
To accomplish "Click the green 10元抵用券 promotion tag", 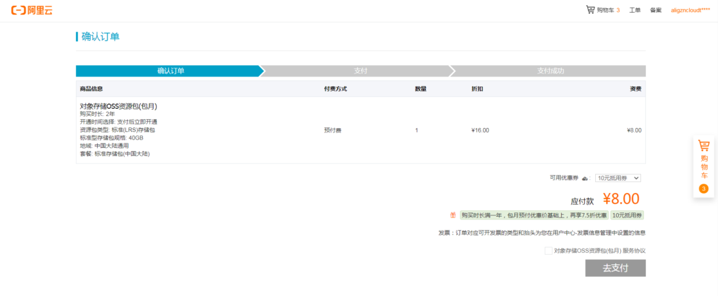I will click(627, 215).
